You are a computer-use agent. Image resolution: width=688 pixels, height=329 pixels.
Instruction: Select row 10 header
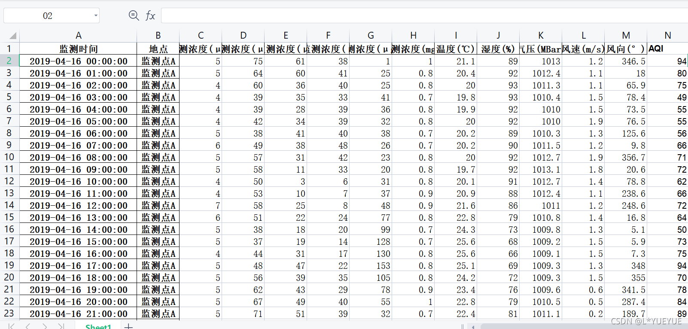(x=9, y=157)
